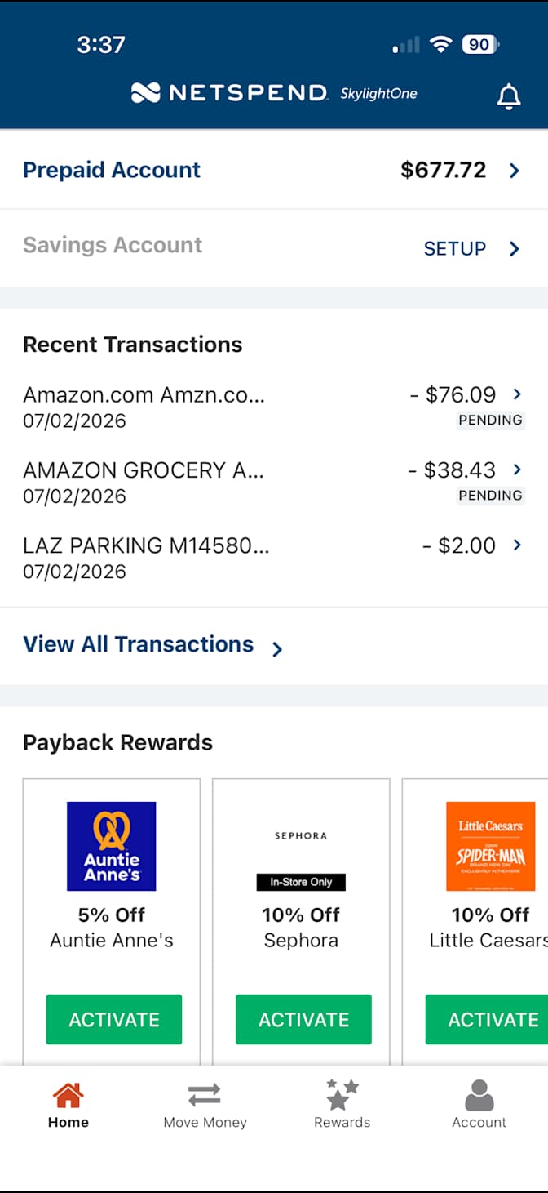The image size is (548, 1193).
Task: Tap the Sephora logo image
Action: tap(301, 836)
